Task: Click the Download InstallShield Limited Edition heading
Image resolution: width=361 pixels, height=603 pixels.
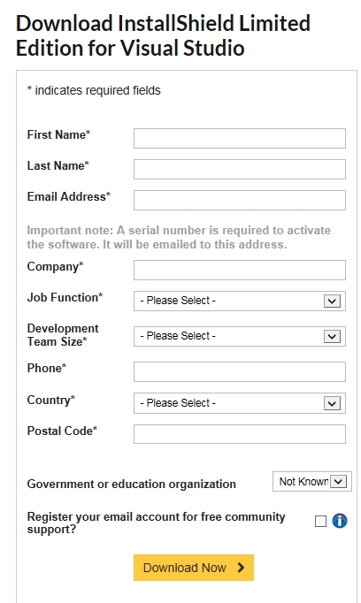Action: [163, 35]
